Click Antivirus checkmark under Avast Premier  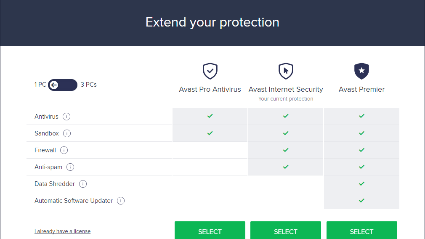coord(361,116)
